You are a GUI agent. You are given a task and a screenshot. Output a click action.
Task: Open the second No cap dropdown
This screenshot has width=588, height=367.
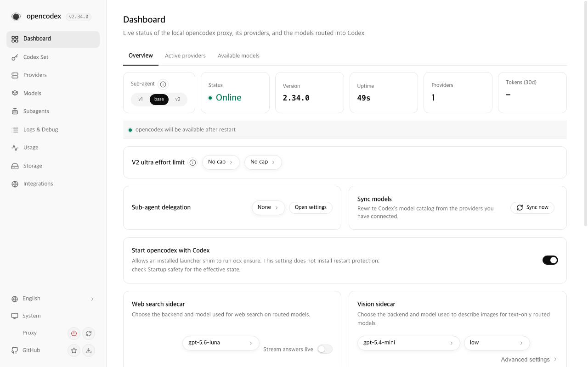[263, 162]
